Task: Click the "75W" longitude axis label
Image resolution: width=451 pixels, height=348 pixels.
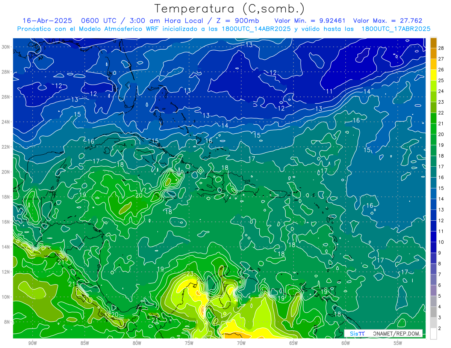Action: 189,343
